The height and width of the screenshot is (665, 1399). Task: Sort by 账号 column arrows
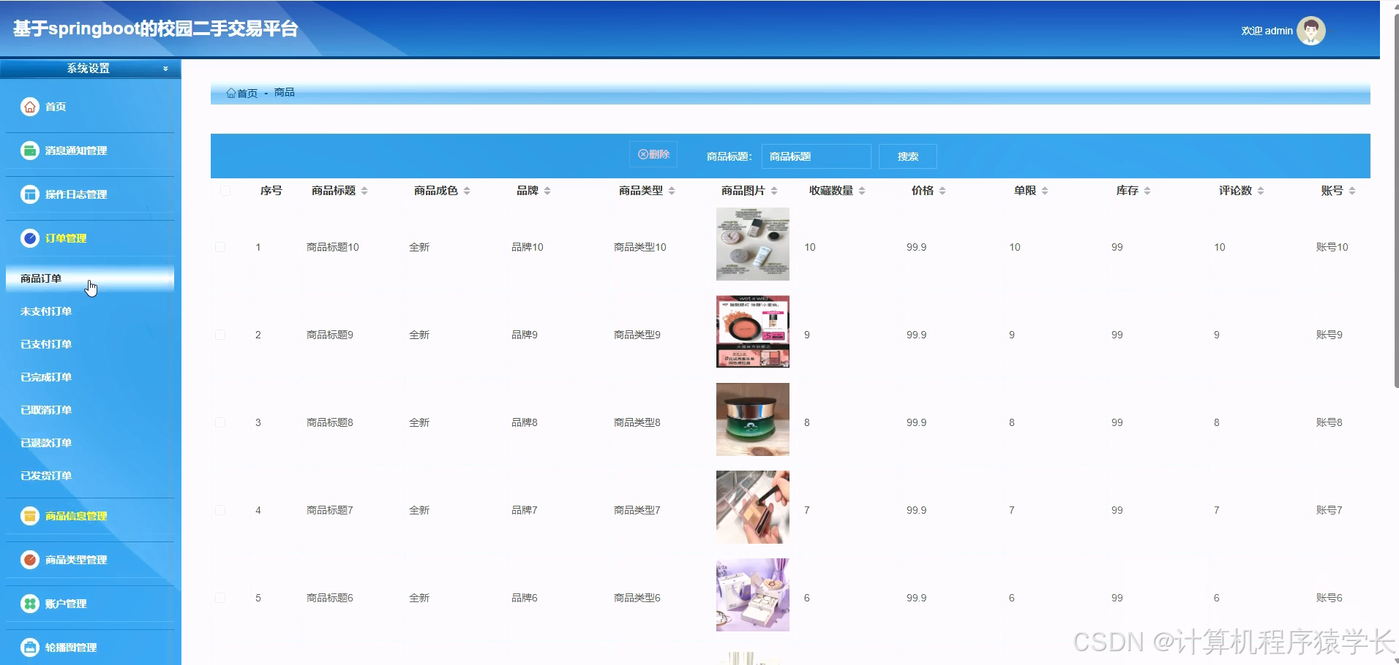pyautogui.click(x=1352, y=191)
